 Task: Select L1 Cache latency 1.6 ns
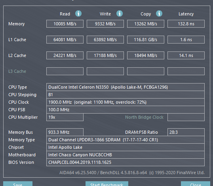point(186,40)
